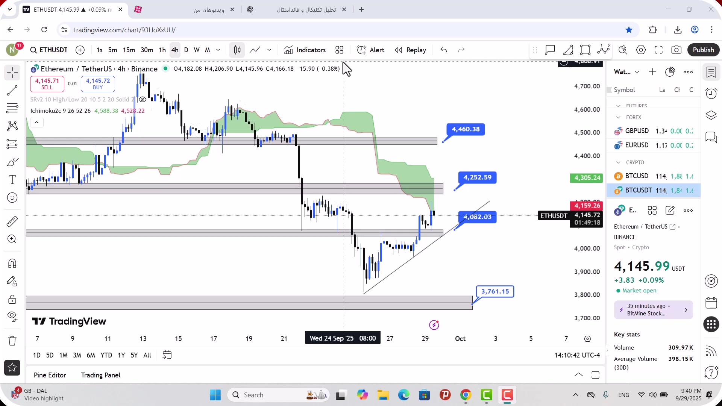
Task: Collapse the indicator legend arrow
Action: [x=36, y=123]
